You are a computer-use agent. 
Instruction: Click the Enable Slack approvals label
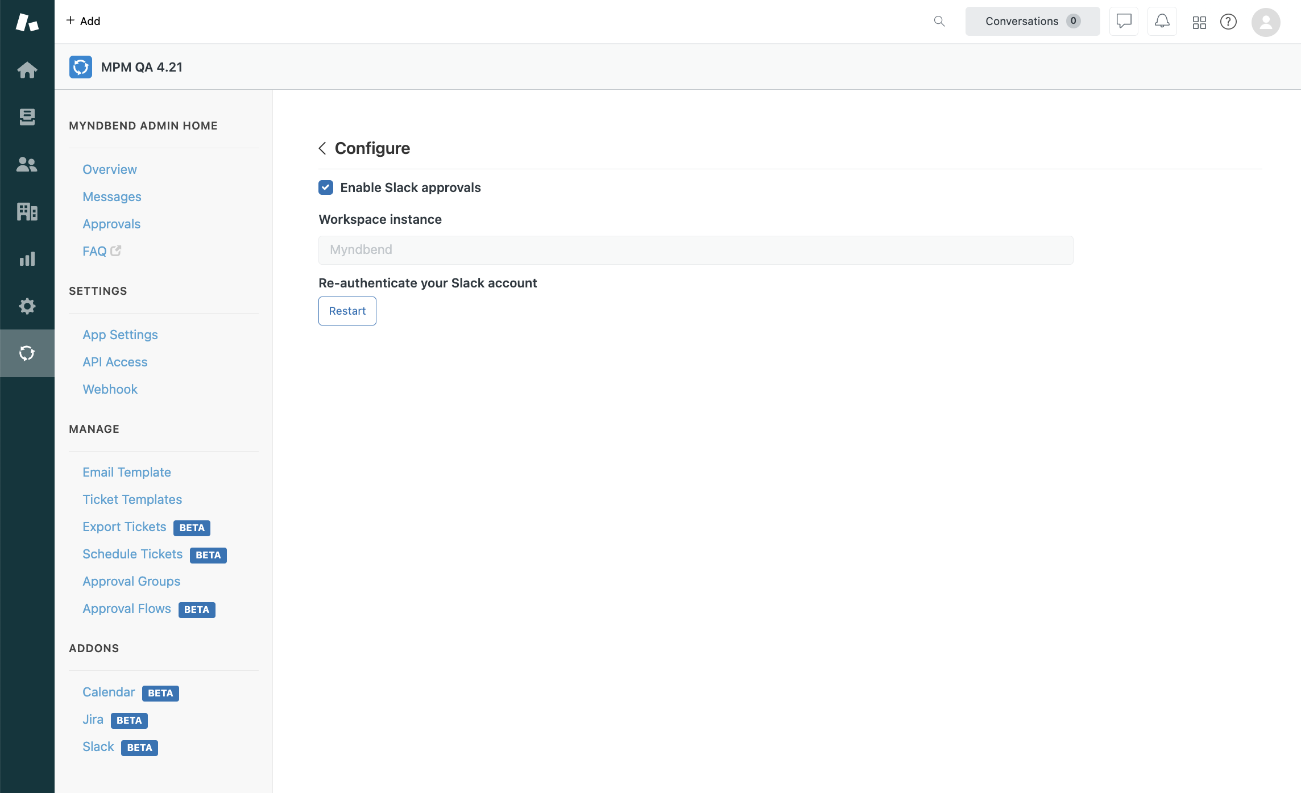pos(411,187)
